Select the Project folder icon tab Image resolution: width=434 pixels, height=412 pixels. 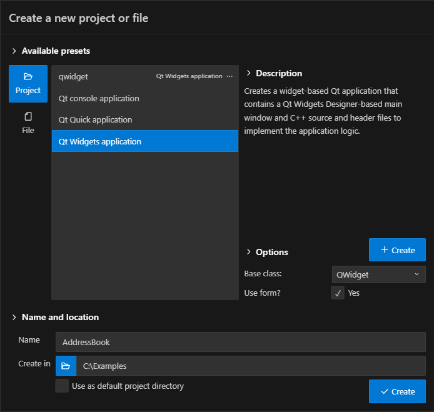[28, 83]
